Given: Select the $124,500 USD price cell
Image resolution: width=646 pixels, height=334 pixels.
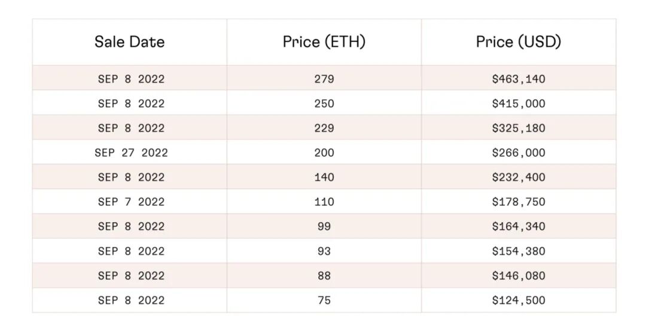Looking at the screenshot, I should [x=519, y=300].
